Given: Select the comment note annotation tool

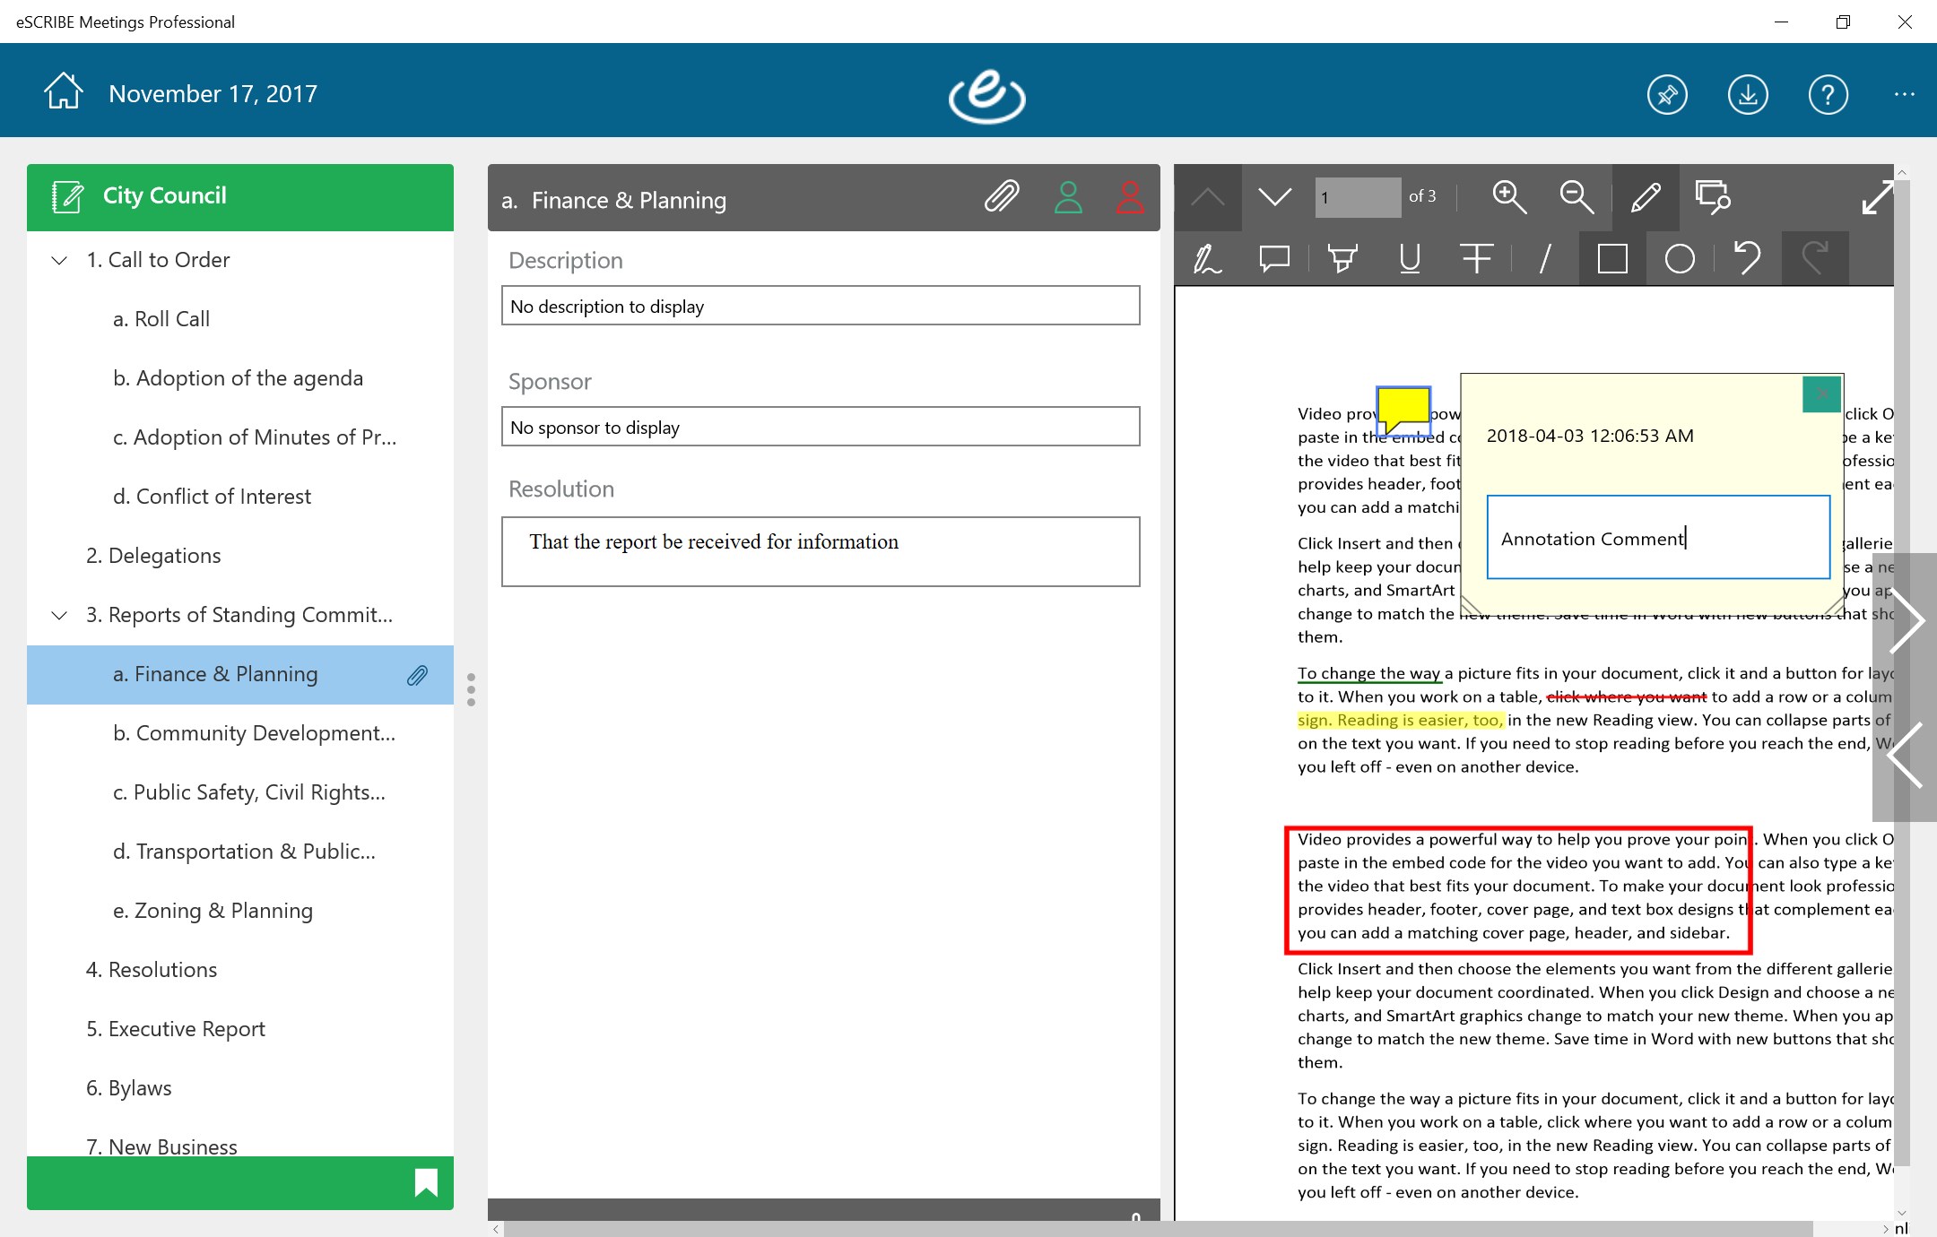Looking at the screenshot, I should click(1274, 259).
